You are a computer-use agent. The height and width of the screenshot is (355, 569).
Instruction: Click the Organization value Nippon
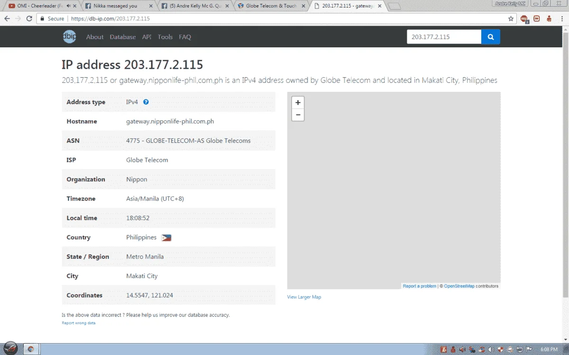pyautogui.click(x=137, y=179)
